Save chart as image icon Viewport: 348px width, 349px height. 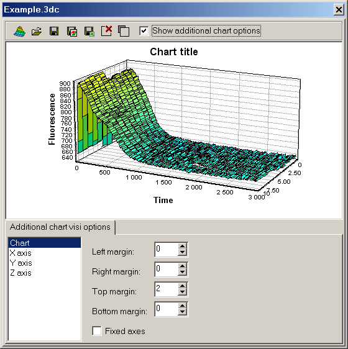coord(71,32)
